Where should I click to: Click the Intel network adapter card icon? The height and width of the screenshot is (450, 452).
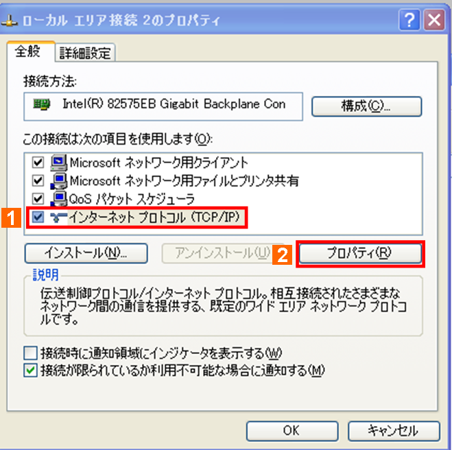point(42,104)
